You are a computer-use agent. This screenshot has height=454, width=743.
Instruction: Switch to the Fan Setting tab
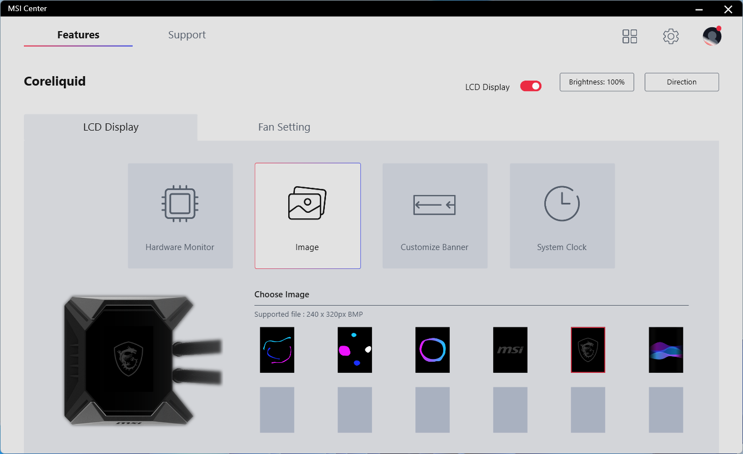(284, 127)
